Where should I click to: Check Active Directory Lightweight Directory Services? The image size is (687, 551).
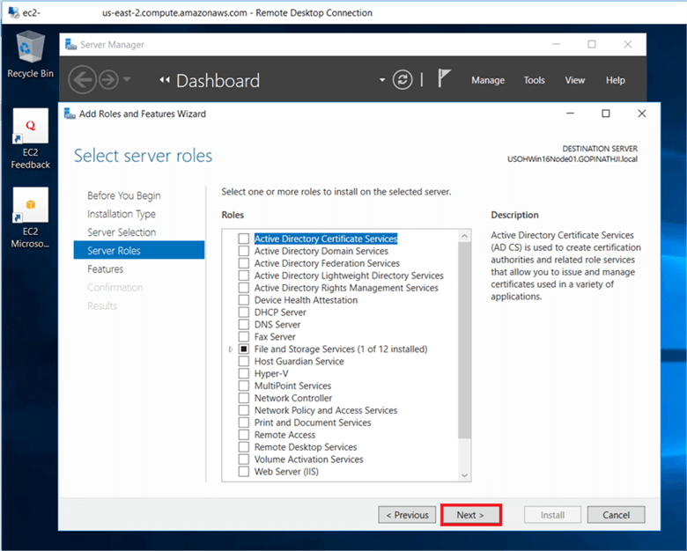click(x=244, y=275)
